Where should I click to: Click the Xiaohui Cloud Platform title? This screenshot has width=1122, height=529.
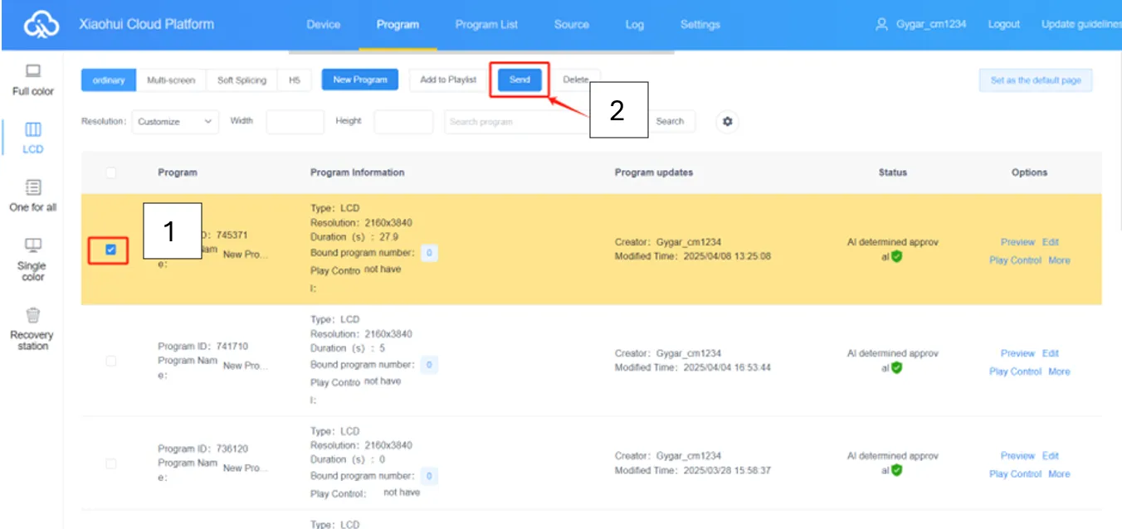pos(146,24)
